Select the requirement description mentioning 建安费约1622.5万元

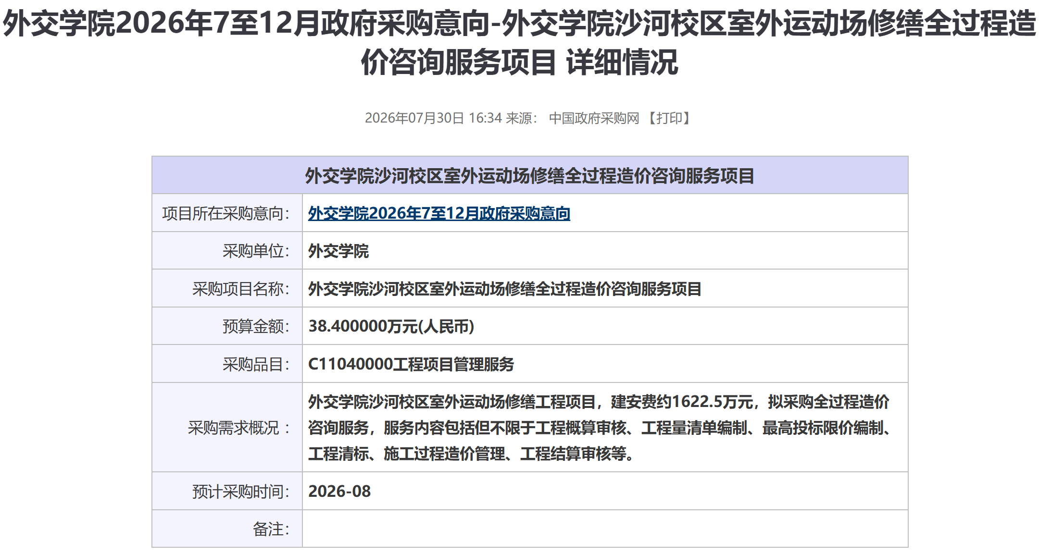click(601, 428)
